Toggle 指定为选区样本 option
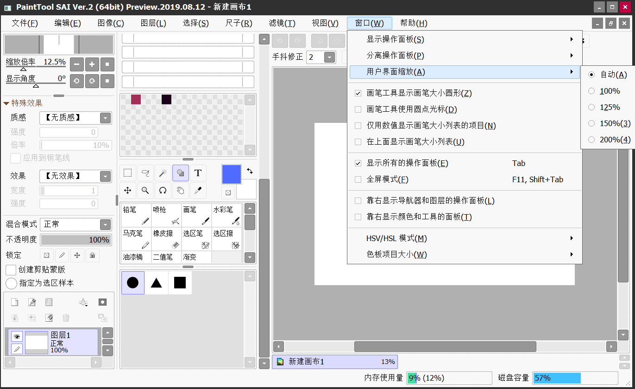Image resolution: width=635 pixels, height=389 pixels. click(11, 283)
